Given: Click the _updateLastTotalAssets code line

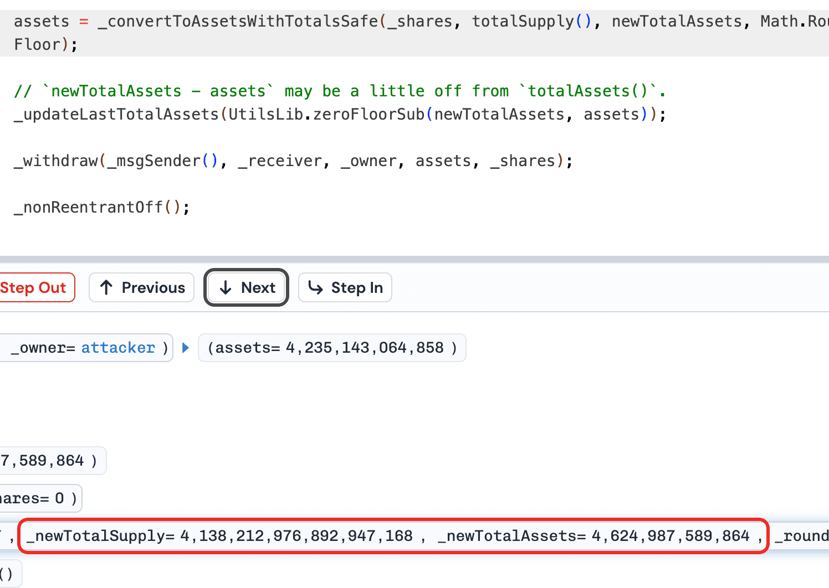Looking at the screenshot, I should (x=116, y=114).
